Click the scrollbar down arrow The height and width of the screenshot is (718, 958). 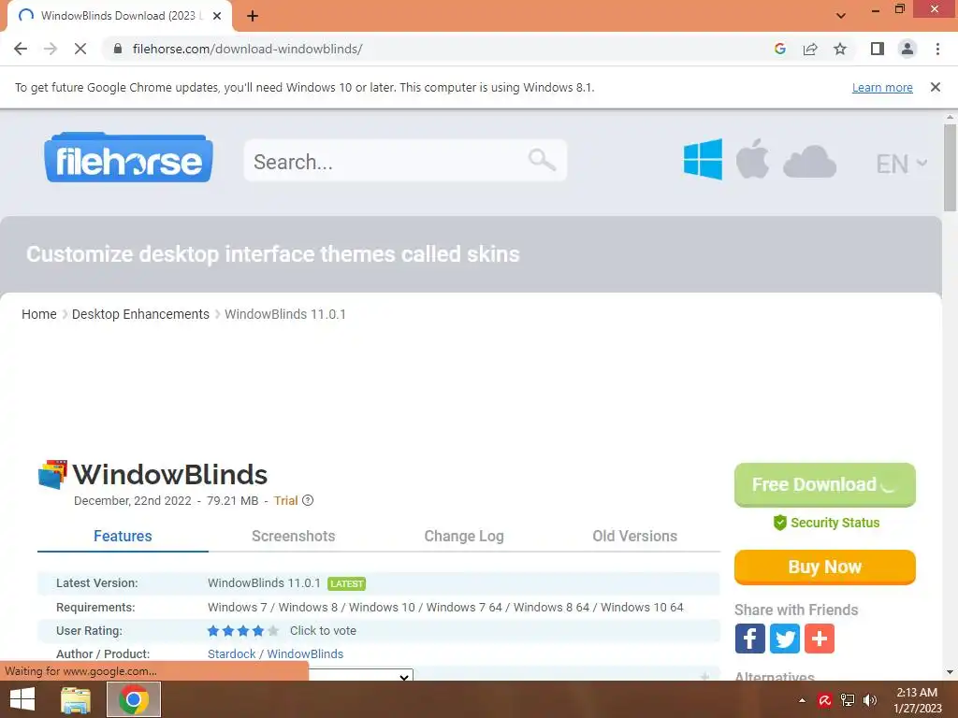[950, 672]
